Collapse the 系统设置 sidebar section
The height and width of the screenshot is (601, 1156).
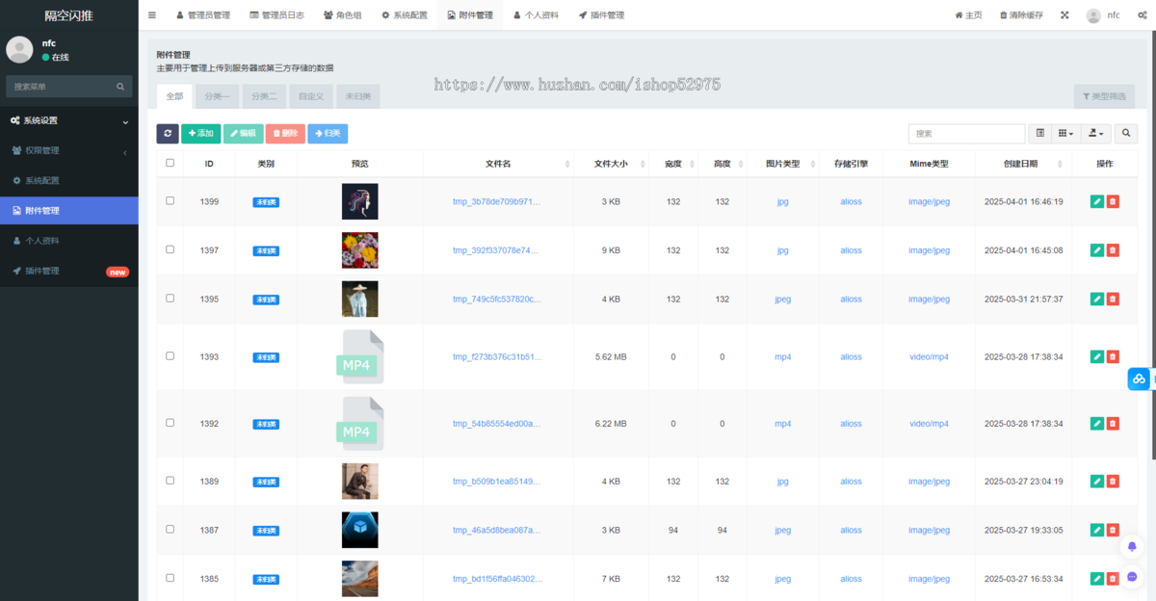68,120
